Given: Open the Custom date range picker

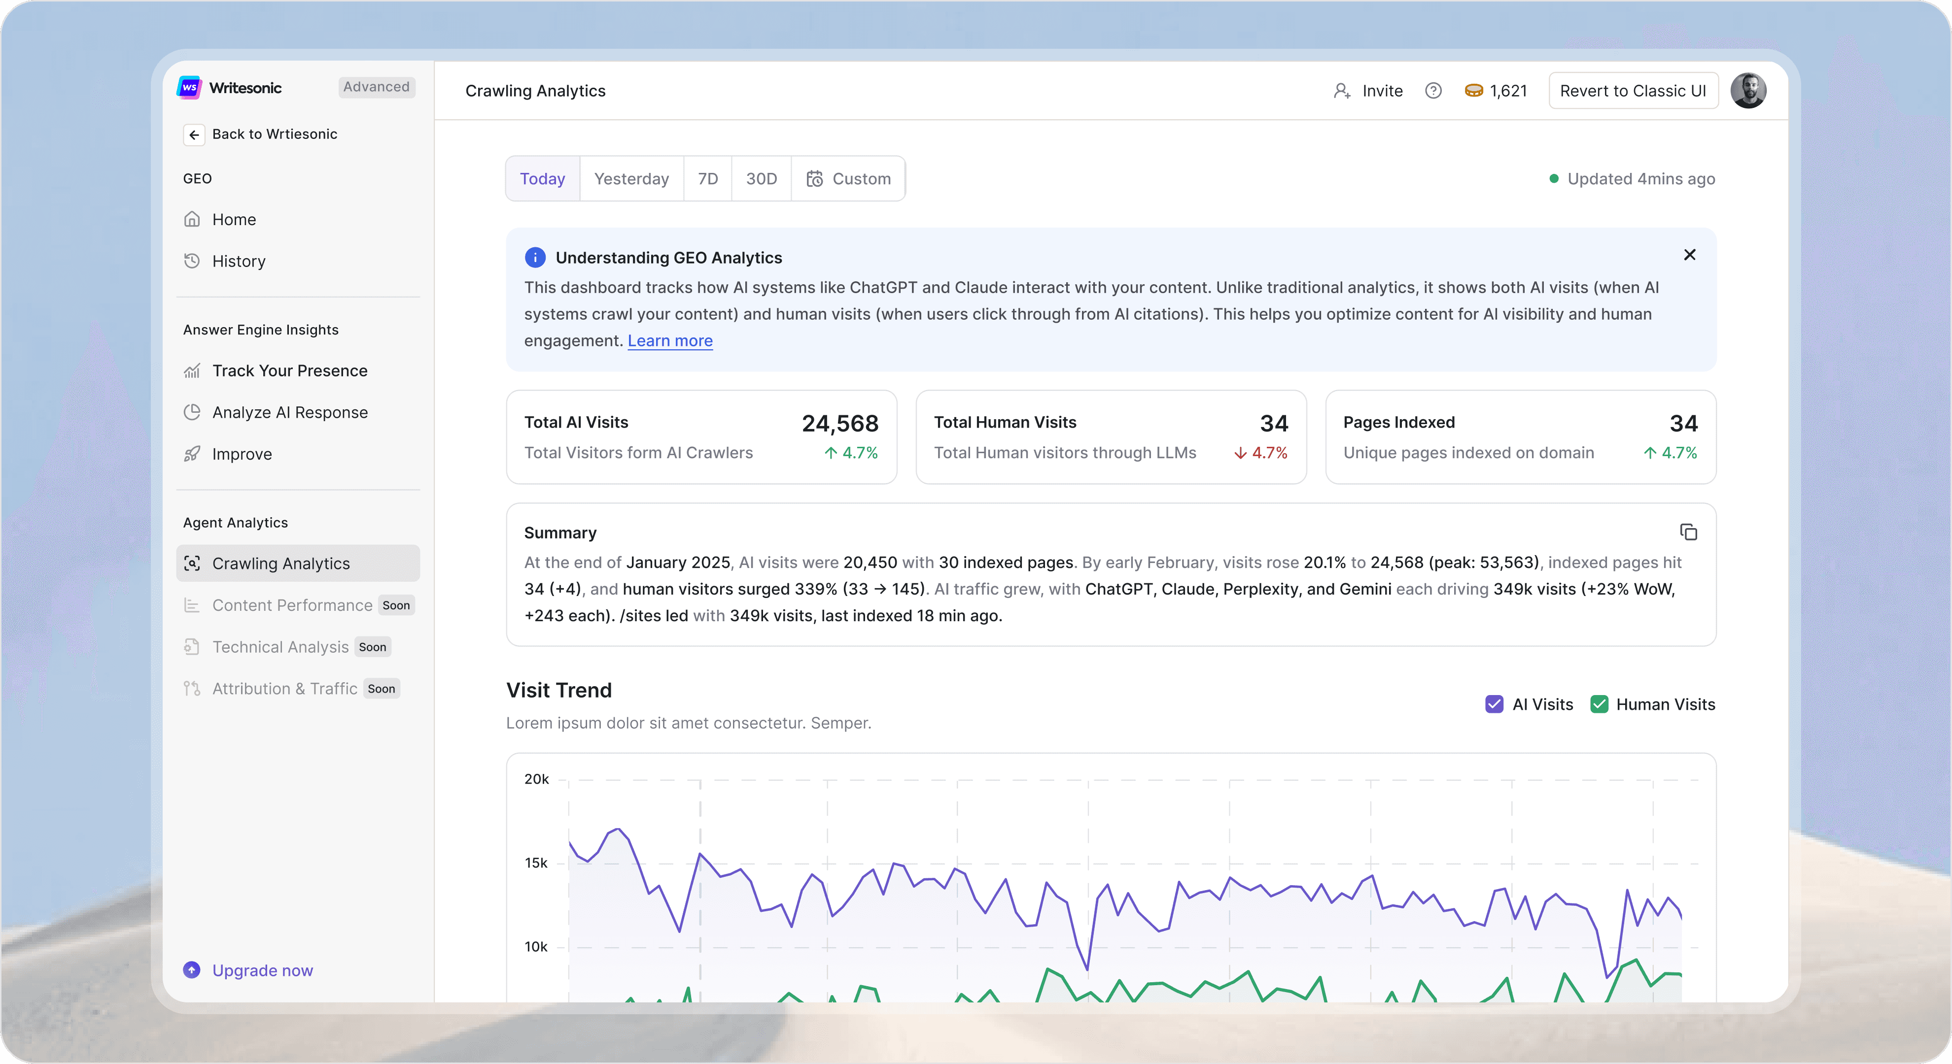Looking at the screenshot, I should point(848,179).
